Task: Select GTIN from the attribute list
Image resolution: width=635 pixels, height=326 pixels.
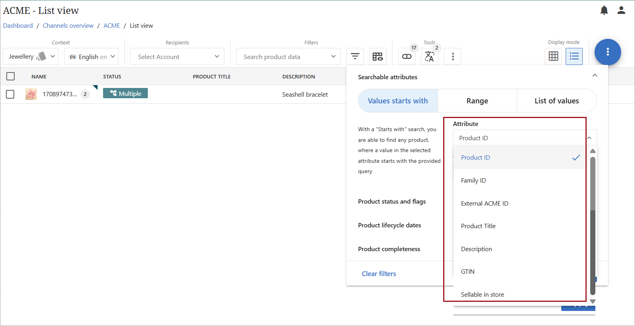Action: coord(468,272)
